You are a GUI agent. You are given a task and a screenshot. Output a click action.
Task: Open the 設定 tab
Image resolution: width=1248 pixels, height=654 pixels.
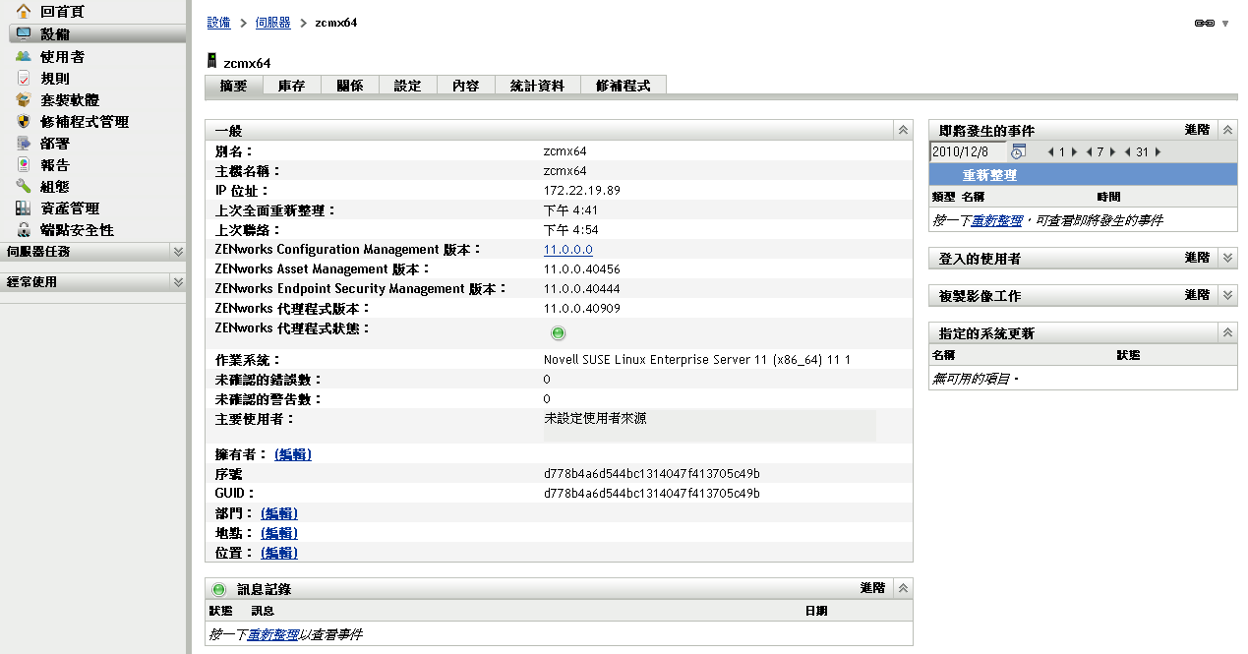(408, 86)
